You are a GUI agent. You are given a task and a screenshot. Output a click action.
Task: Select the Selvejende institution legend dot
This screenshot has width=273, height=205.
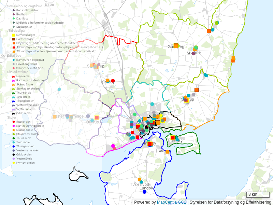point(14,68)
